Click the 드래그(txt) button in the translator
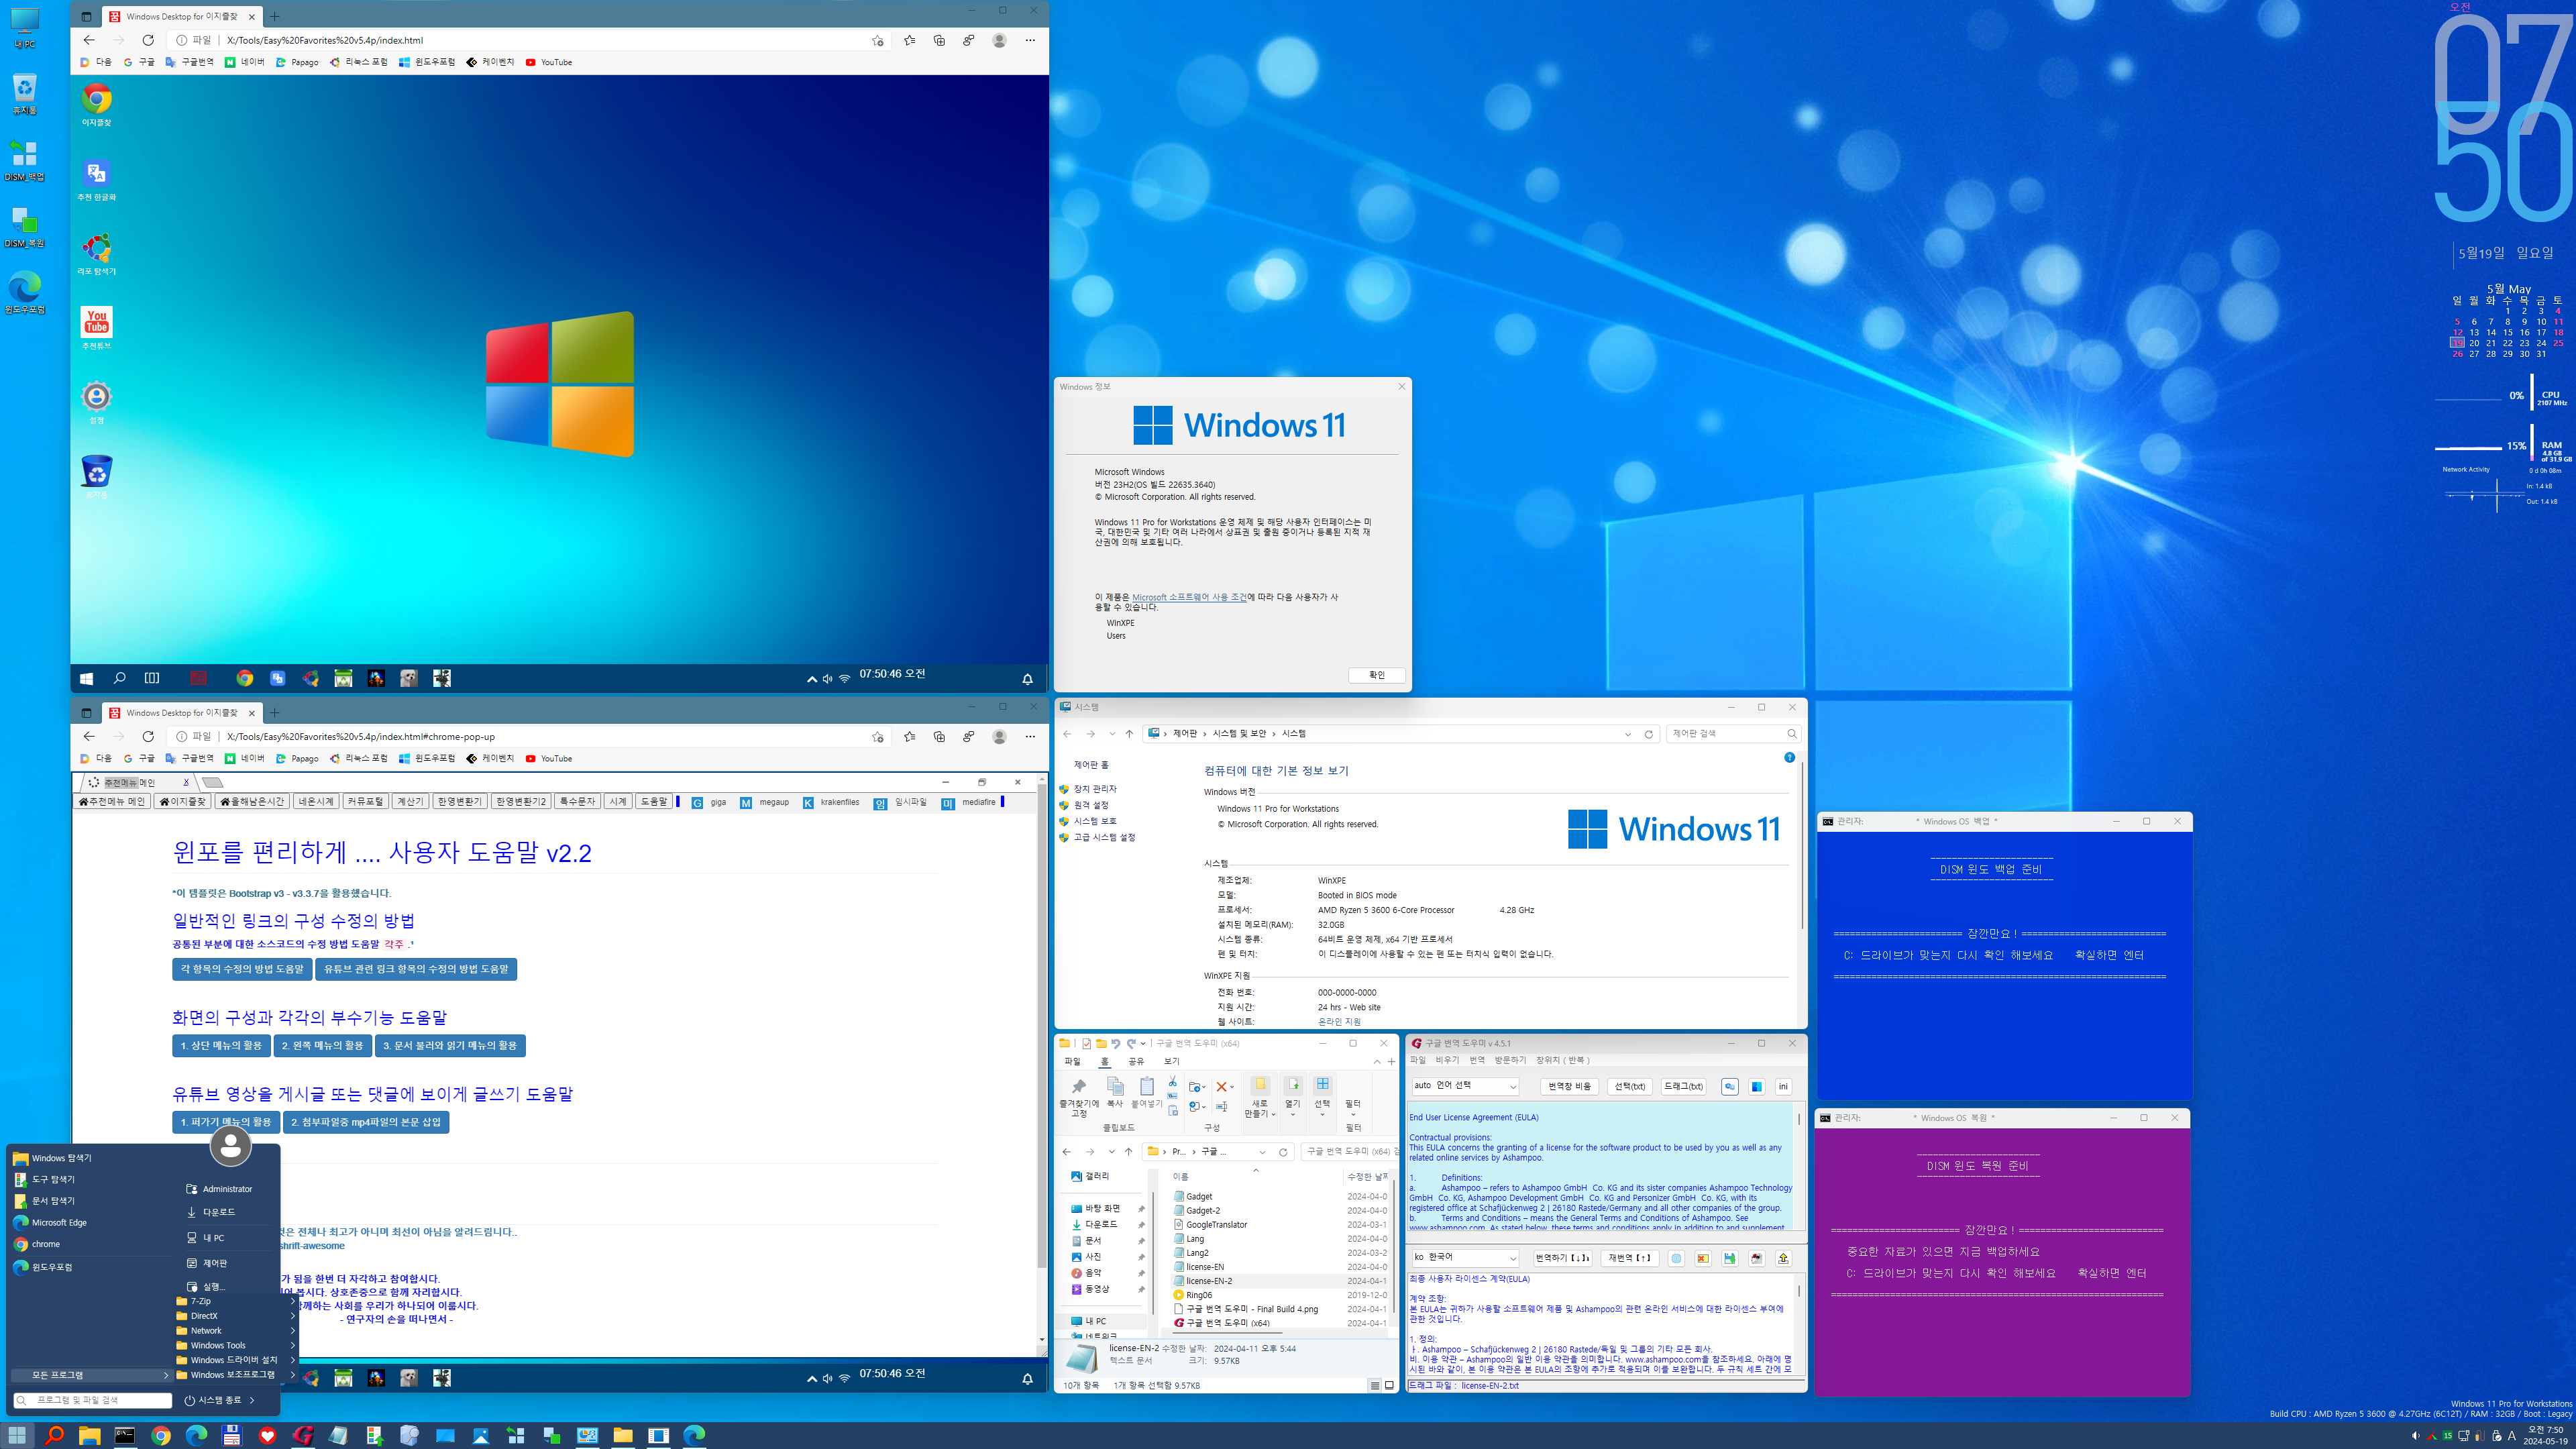 click(1683, 1086)
